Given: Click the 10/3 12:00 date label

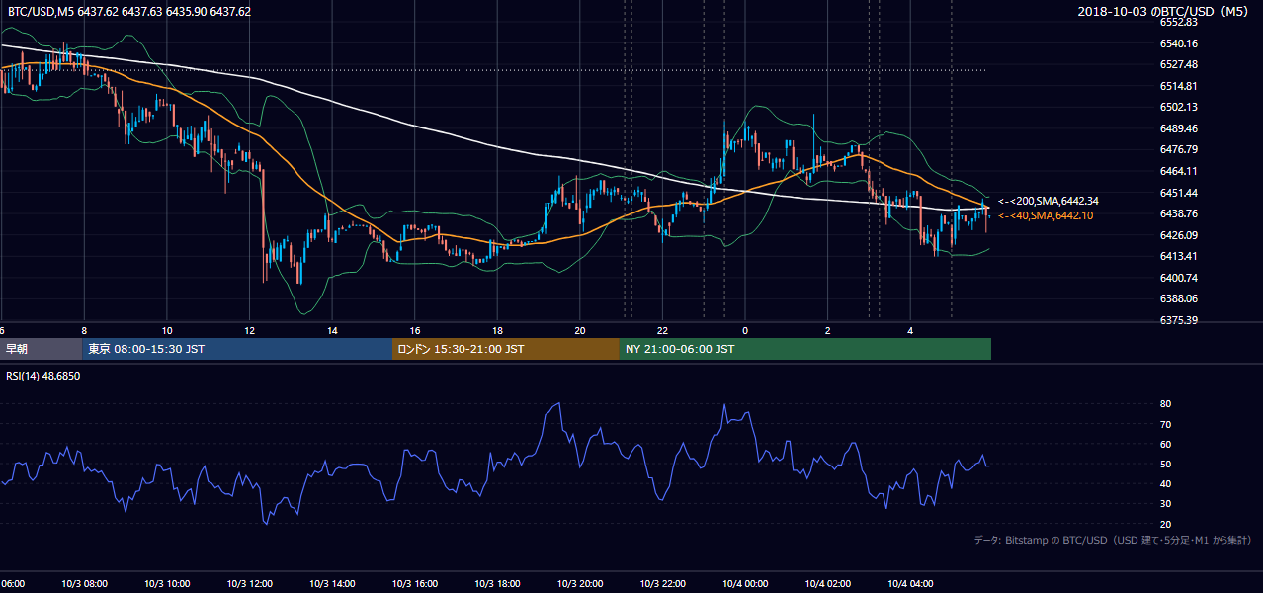Looking at the screenshot, I should coord(250,584).
